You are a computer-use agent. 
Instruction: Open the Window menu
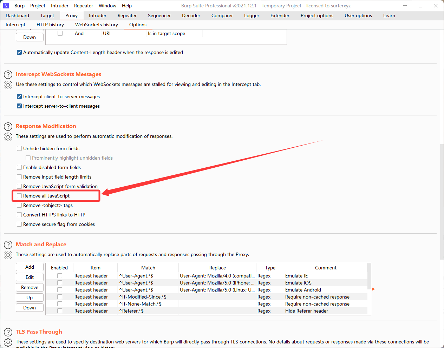coord(107,6)
